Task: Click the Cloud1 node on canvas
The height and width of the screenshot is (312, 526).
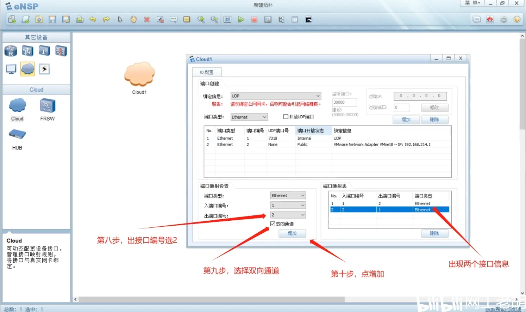Action: click(x=139, y=74)
